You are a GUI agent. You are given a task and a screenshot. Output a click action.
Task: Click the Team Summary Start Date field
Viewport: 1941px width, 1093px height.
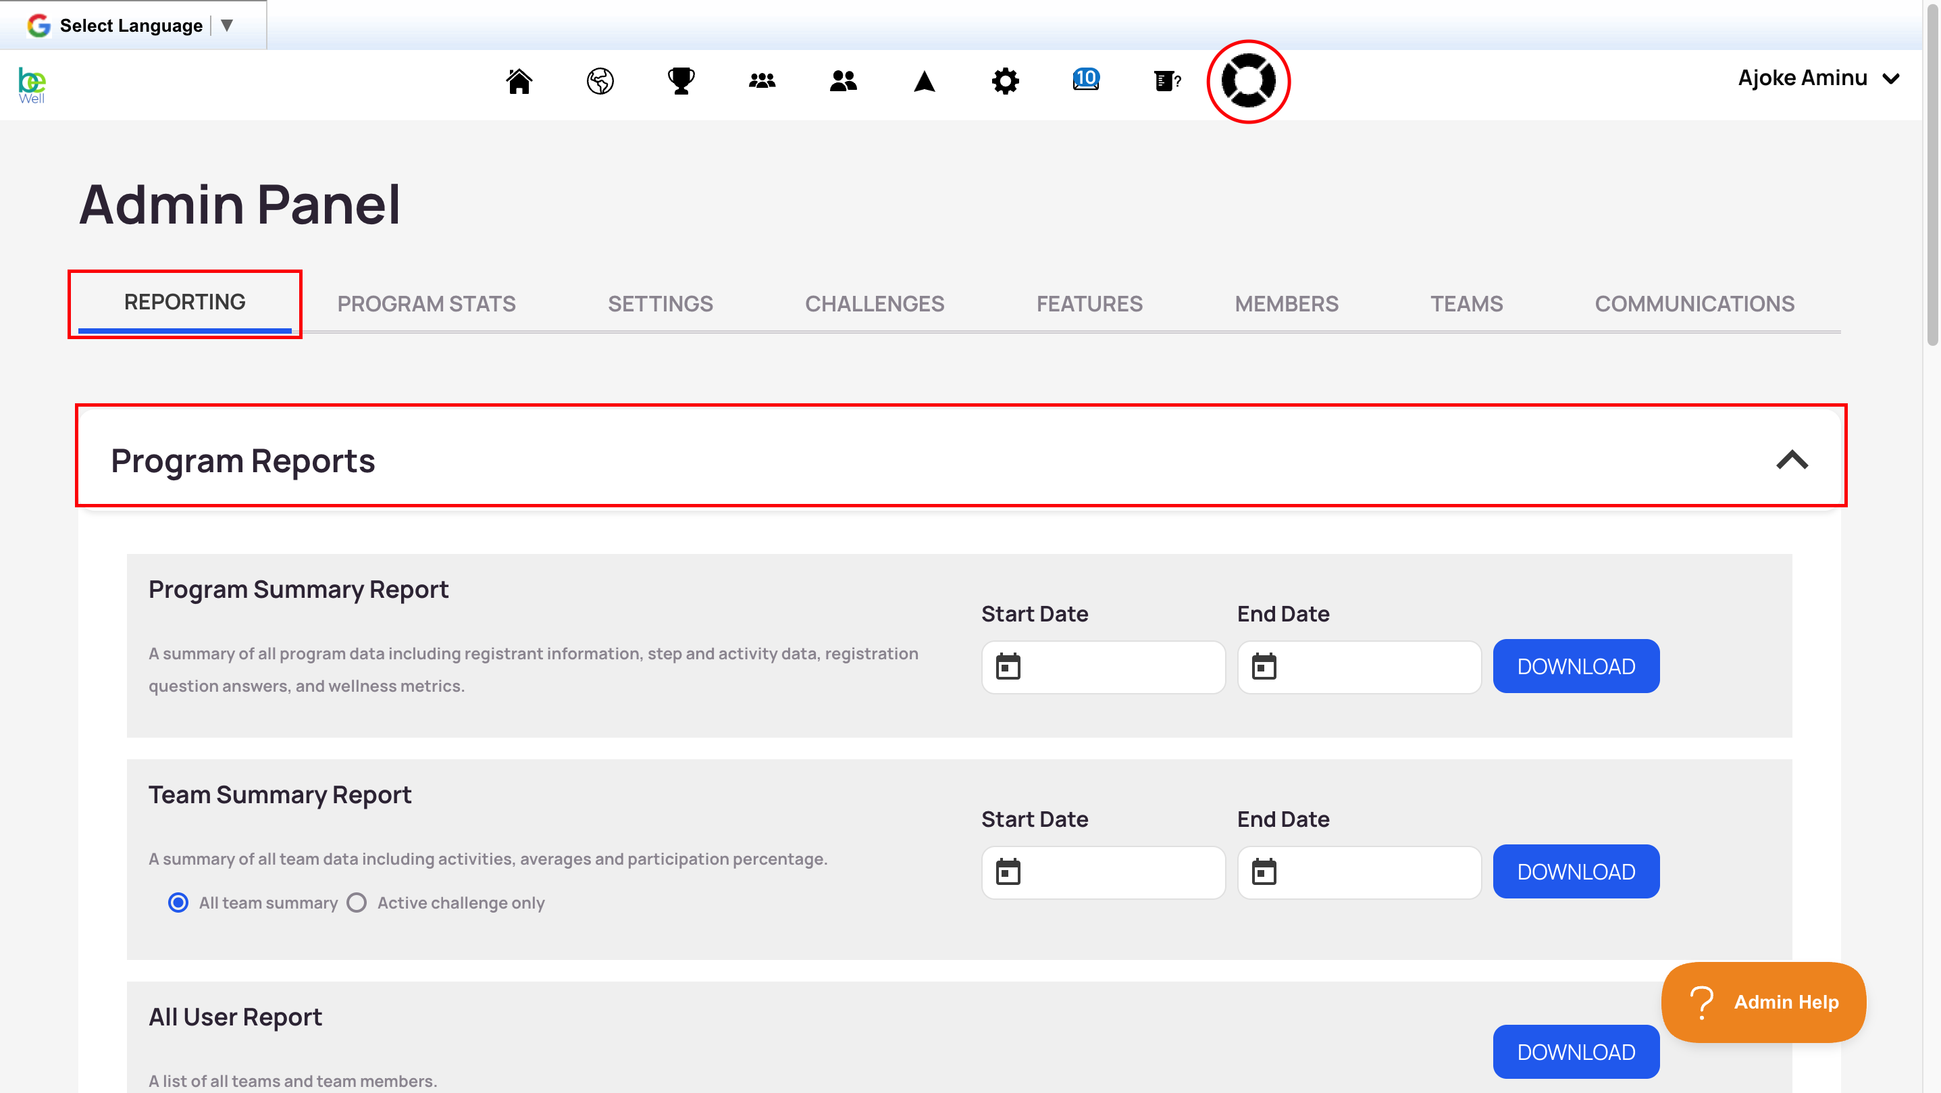tap(1103, 872)
